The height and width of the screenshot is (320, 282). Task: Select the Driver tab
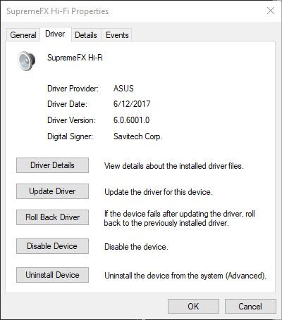click(55, 34)
